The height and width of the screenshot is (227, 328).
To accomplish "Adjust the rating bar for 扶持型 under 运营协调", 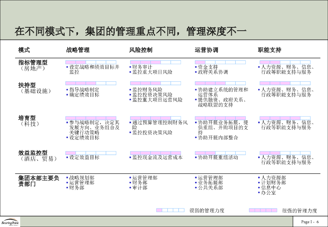I will click(220, 83).
